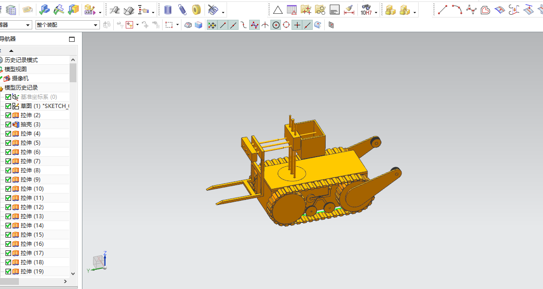Open dropdown beside second locked blocks icon
The image size is (543, 289).
tap(415, 12)
